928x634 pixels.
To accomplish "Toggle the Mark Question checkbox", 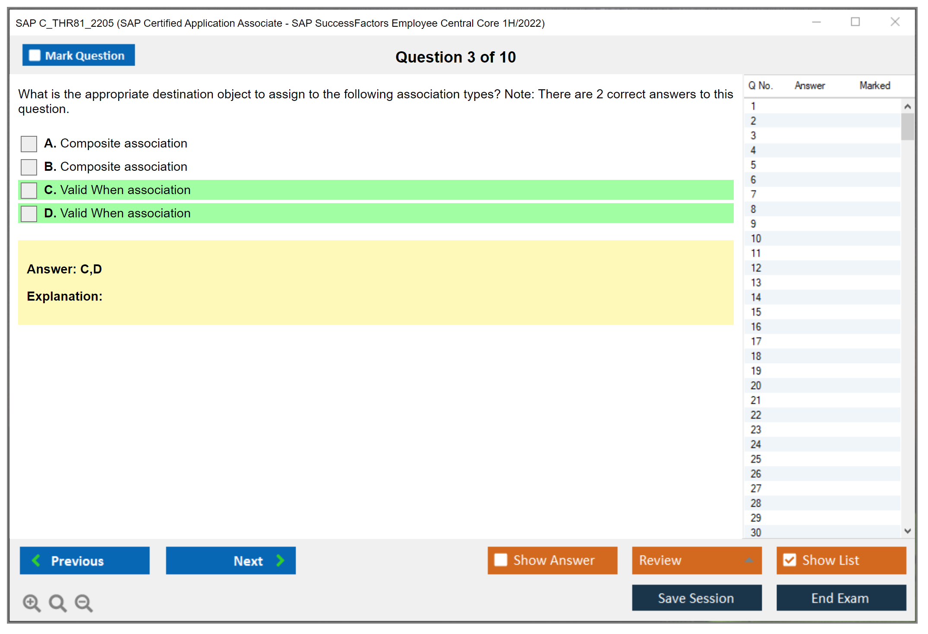I will click(35, 56).
